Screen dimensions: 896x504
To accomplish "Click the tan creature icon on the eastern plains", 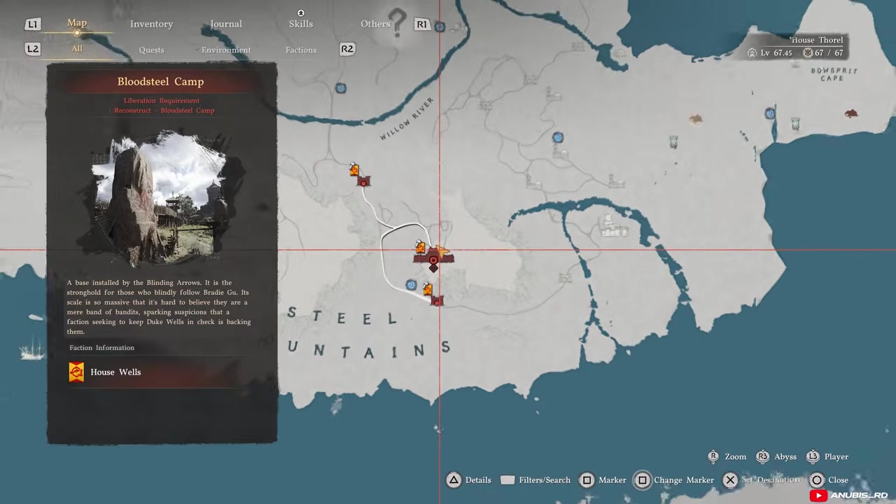I will [x=695, y=120].
